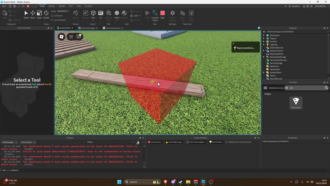Open the ItemInteractions script tab

click(113, 28)
